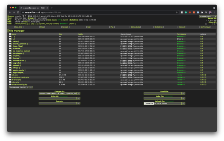Click the Choose File button

click(149, 103)
